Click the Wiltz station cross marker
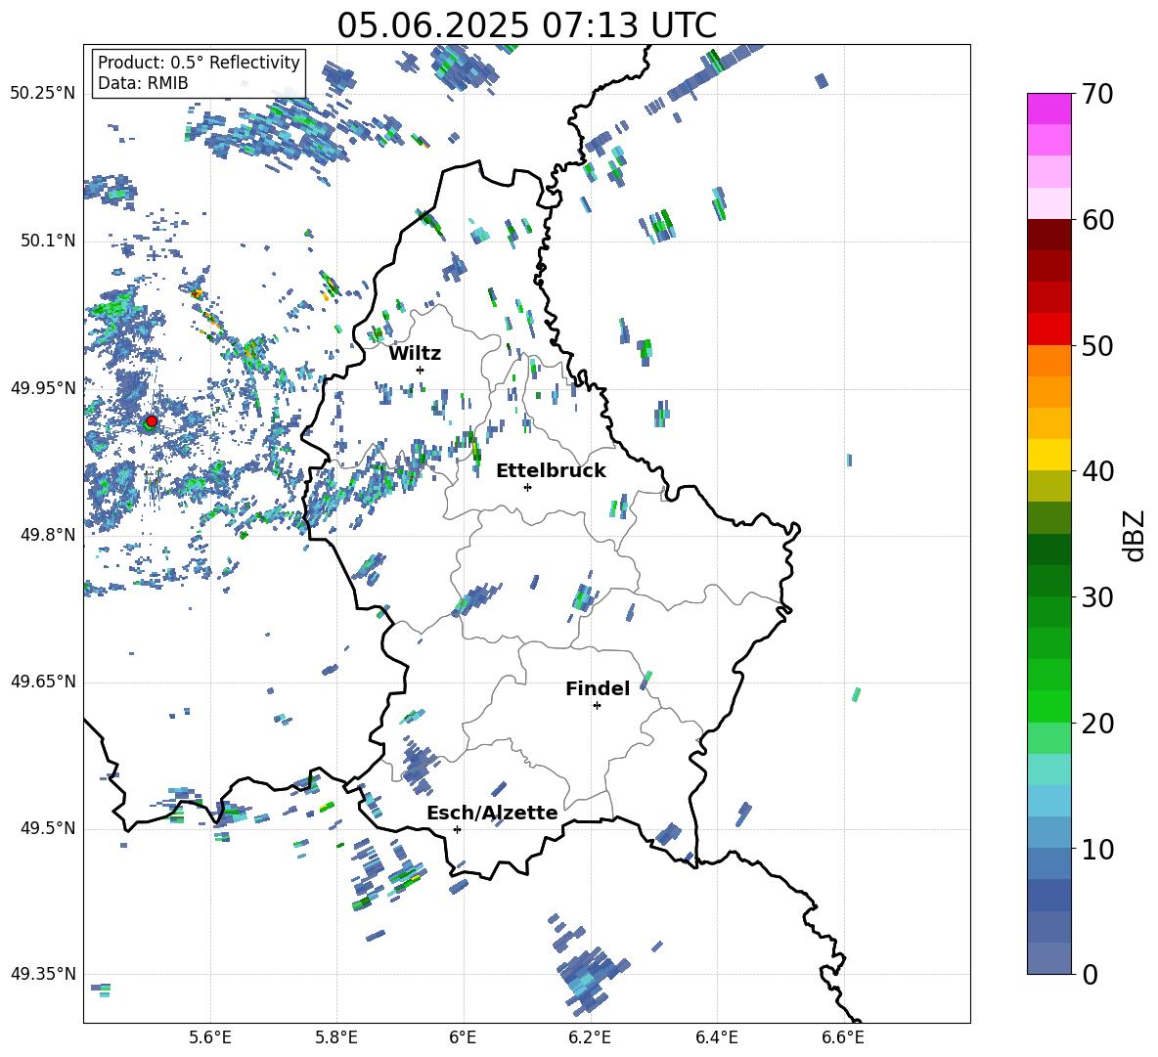This screenshot has height=1057, width=1158. pos(421,370)
